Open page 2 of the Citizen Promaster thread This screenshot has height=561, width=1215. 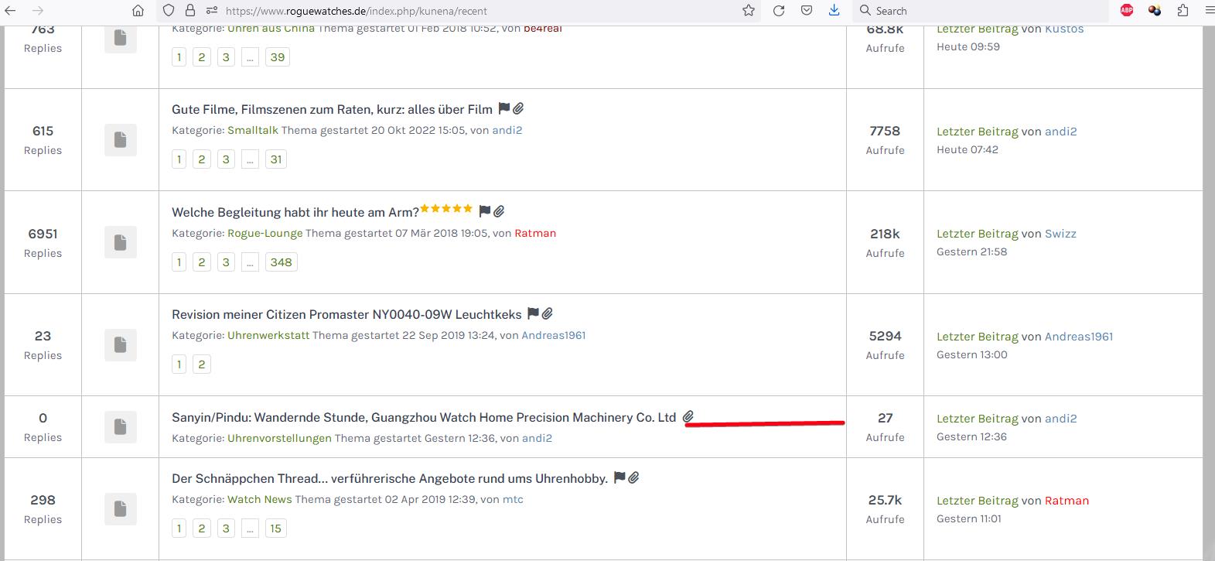coord(202,364)
